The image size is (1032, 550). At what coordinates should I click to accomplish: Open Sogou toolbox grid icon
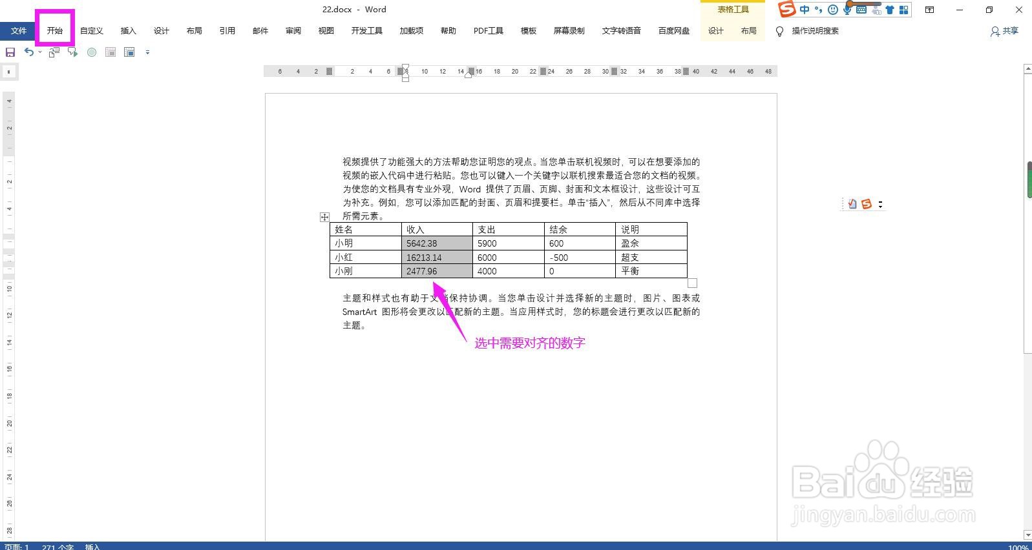click(x=903, y=9)
